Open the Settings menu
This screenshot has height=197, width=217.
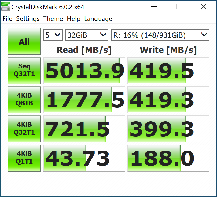[28, 19]
